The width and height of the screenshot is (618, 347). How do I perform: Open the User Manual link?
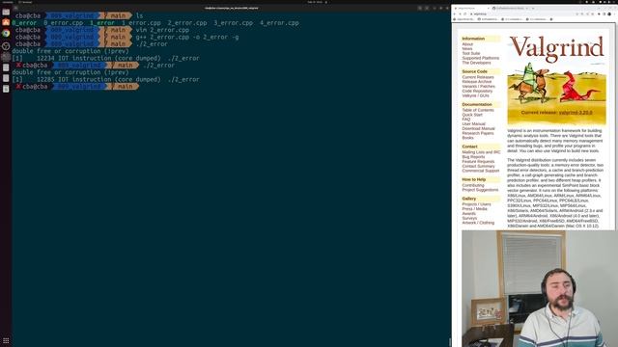[474, 124]
